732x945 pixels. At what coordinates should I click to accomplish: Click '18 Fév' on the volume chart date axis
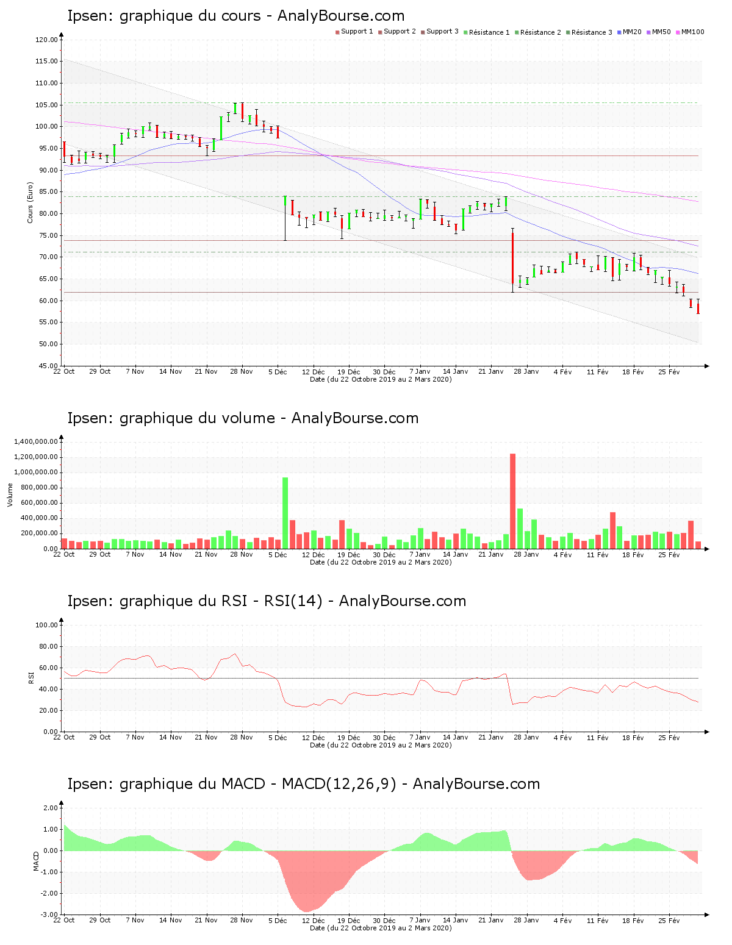point(633,554)
